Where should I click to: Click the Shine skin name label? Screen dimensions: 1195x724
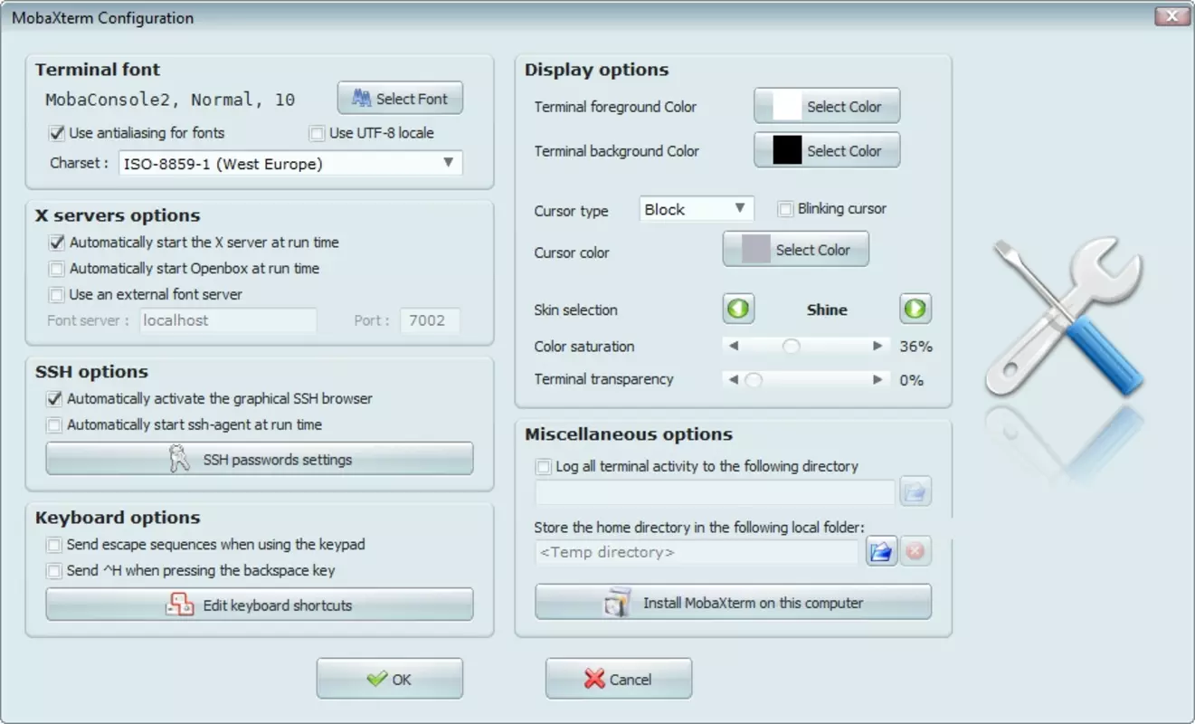click(x=827, y=310)
